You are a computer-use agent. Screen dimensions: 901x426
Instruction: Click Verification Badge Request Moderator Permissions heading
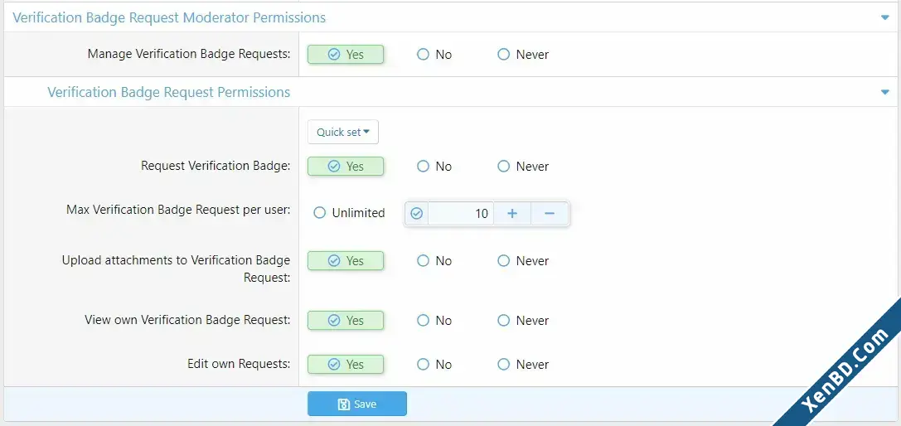(x=169, y=18)
